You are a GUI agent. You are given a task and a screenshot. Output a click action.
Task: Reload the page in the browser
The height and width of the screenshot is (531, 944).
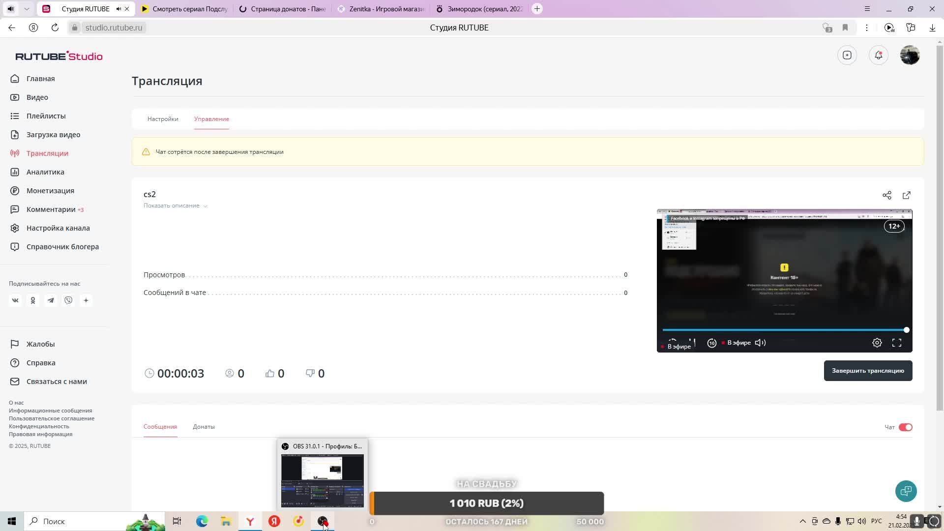[x=55, y=28]
